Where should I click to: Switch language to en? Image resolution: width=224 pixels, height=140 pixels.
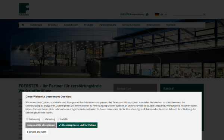point(166,15)
